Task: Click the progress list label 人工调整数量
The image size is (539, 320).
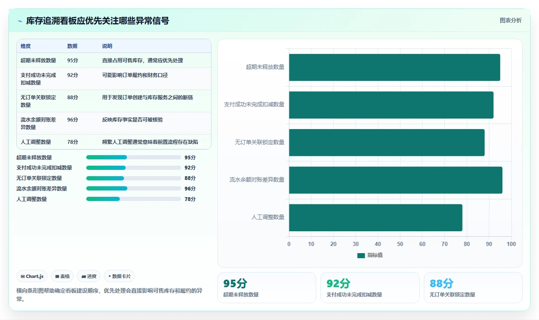Action: tap(32, 199)
